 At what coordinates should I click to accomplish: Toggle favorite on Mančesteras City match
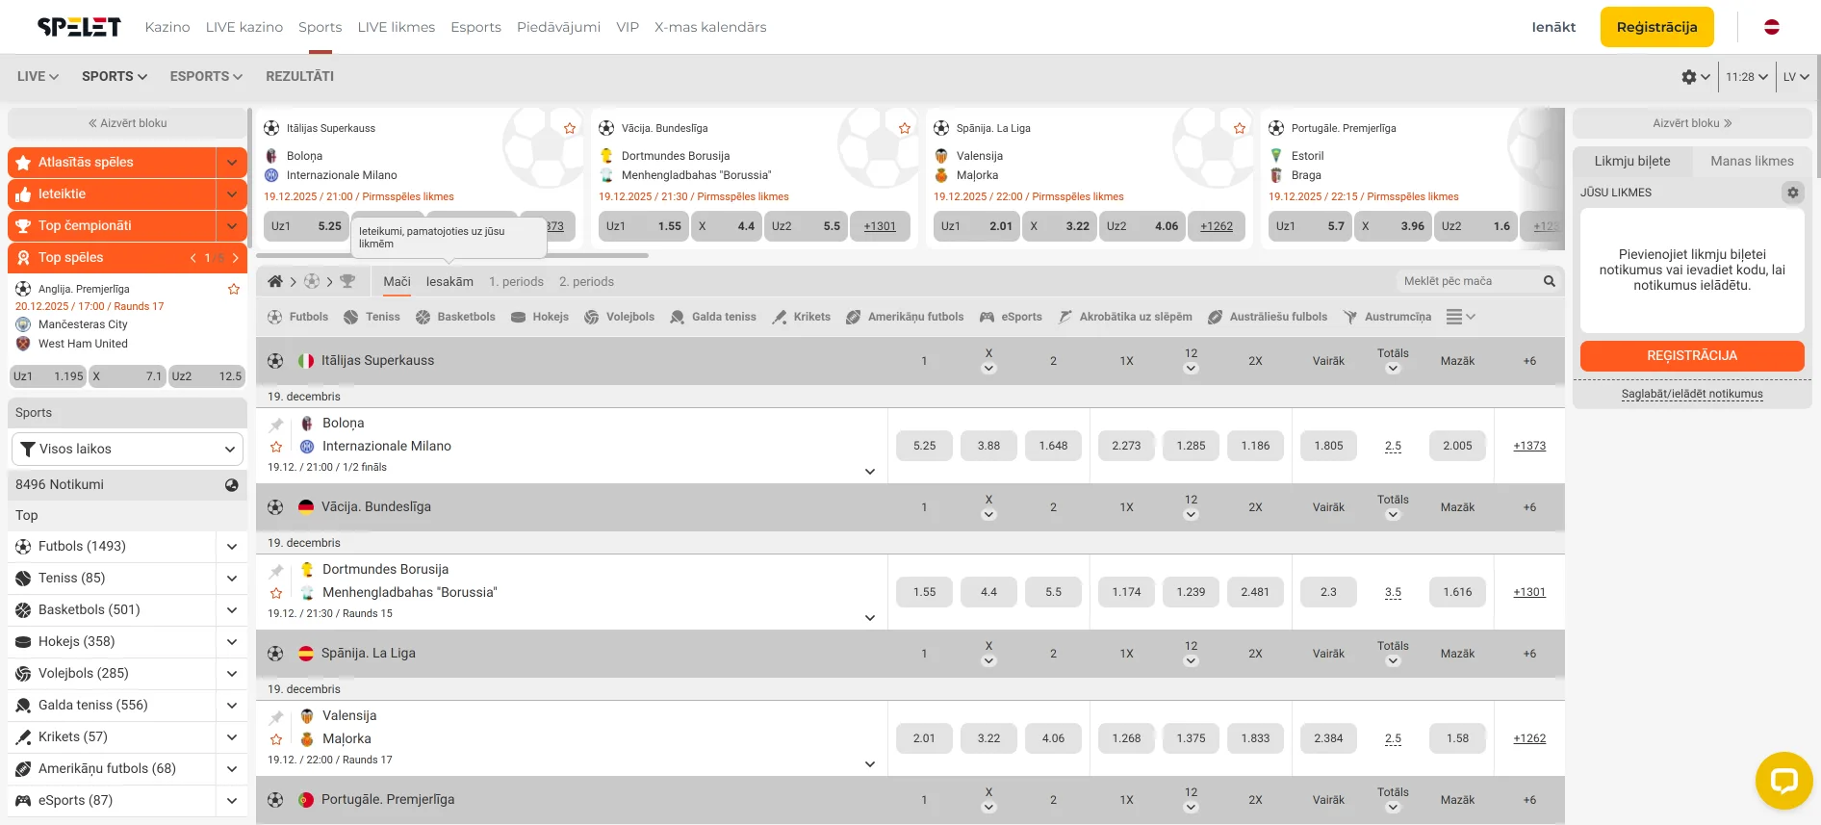point(233,289)
